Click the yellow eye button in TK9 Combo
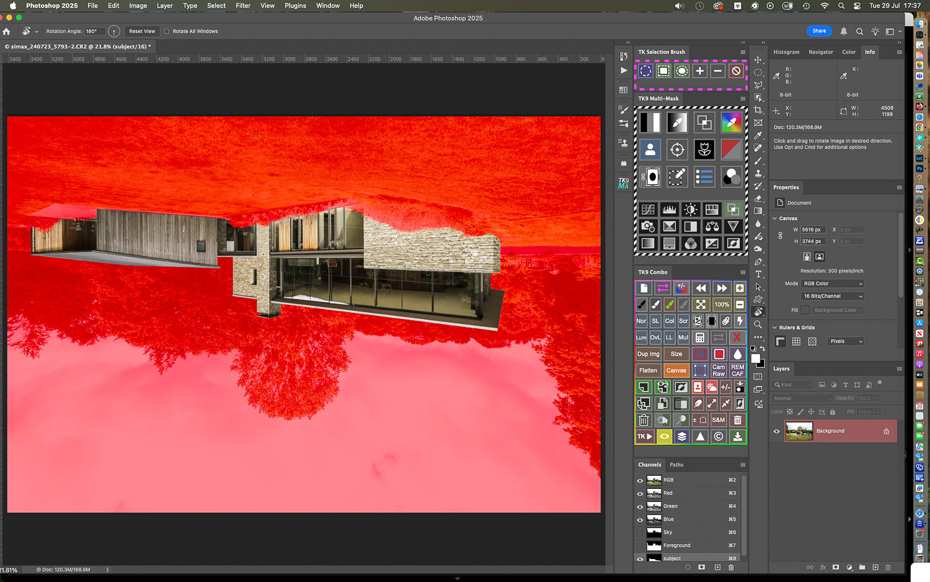 pos(664,436)
